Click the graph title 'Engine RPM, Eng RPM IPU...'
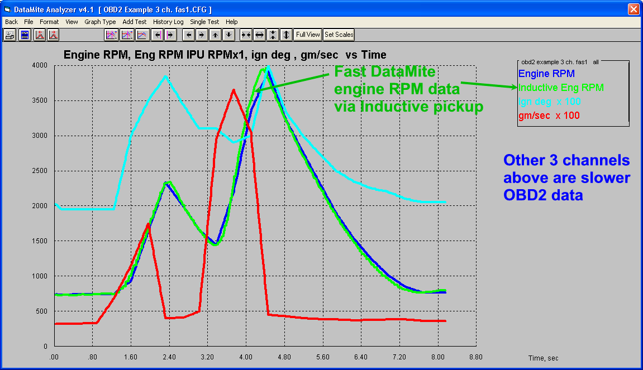The image size is (643, 370). 225,55
